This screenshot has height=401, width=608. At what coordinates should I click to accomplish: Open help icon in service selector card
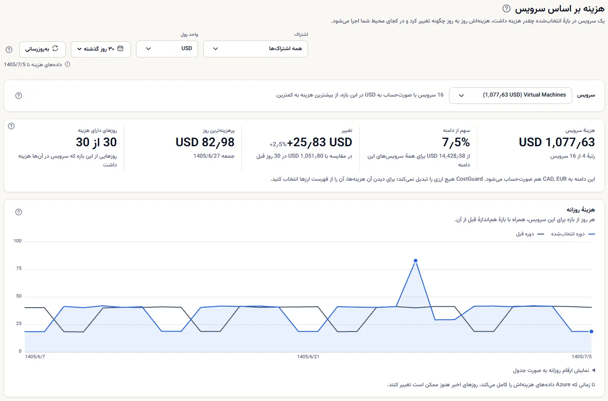coord(18,96)
